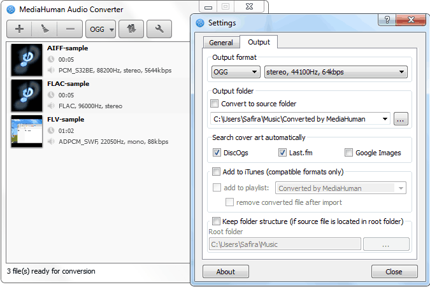430x287 pixels.
Task: Click the clock icon next to 01:02
Action: 51,130
